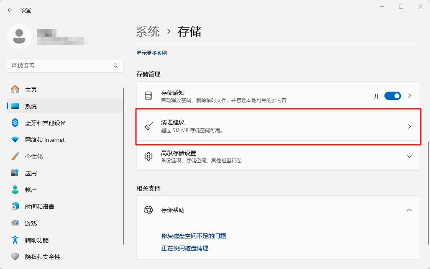Click the user profile avatar icon

pos(19,36)
